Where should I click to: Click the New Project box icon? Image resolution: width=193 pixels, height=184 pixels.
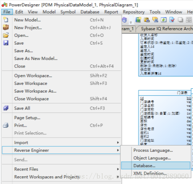pyautogui.click(x=6, y=27)
